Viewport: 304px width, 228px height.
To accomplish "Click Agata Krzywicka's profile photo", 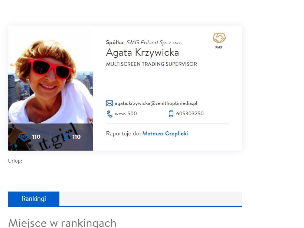I will pyautogui.click(x=50, y=88).
